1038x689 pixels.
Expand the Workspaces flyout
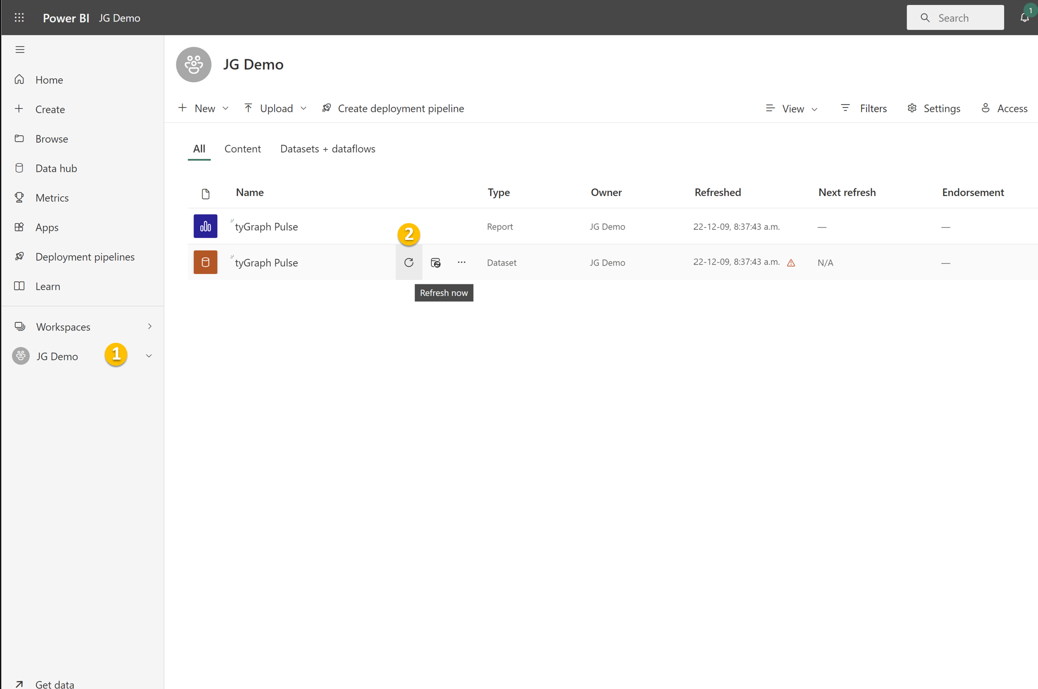(x=149, y=326)
